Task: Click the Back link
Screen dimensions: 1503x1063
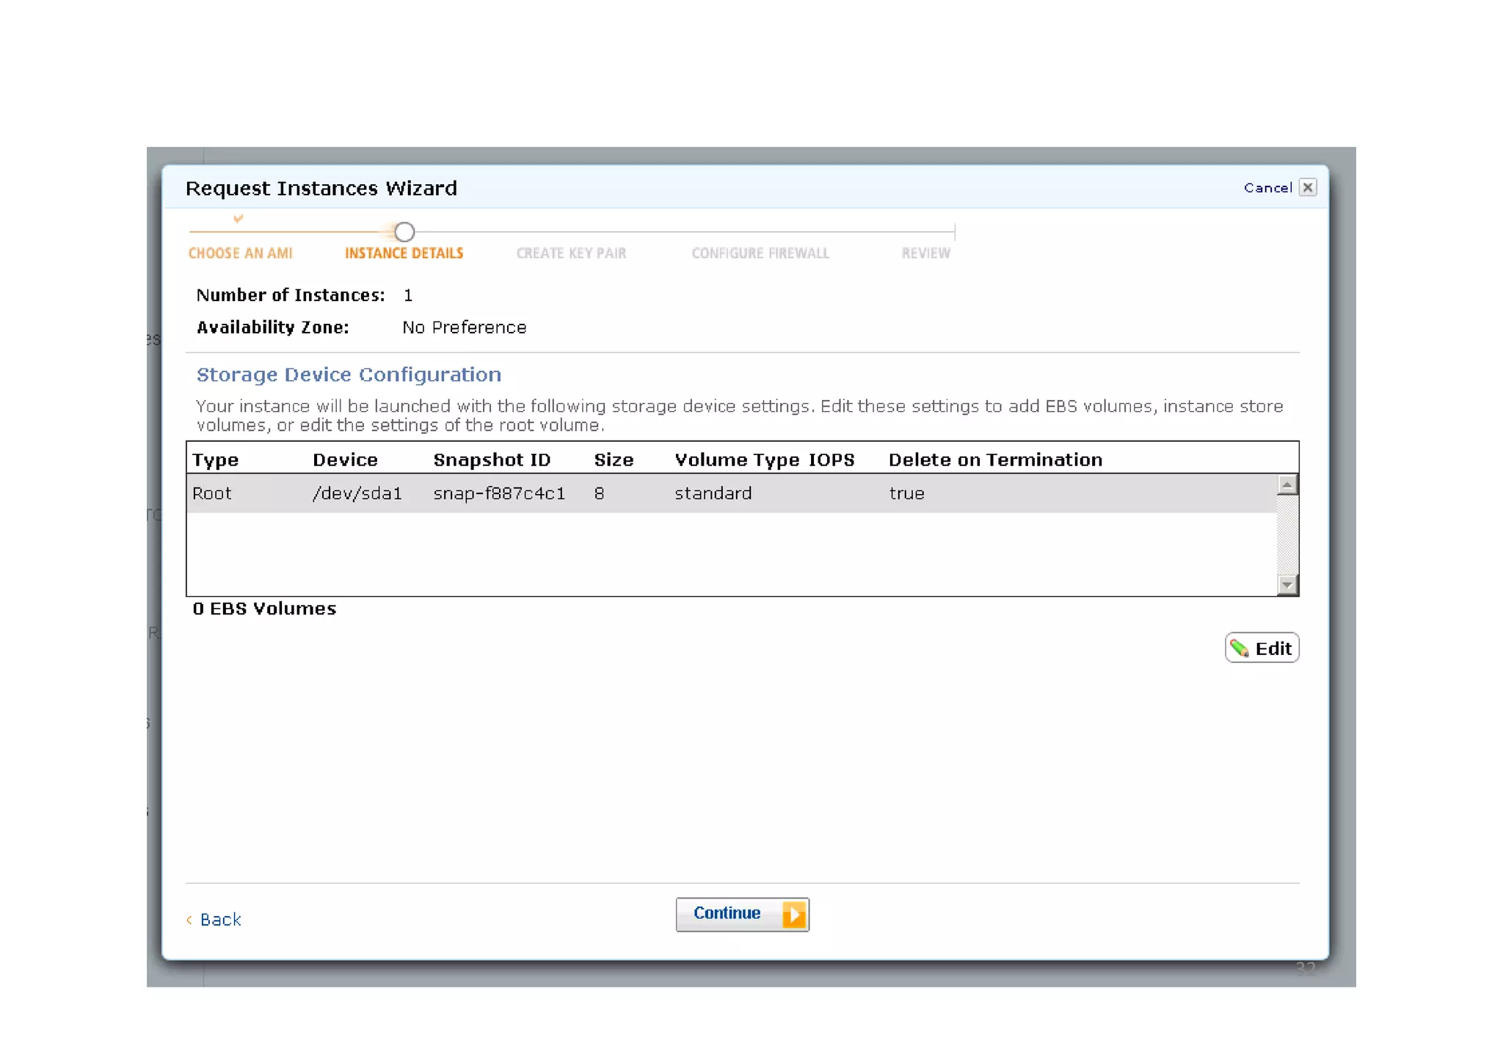Action: (x=220, y=920)
